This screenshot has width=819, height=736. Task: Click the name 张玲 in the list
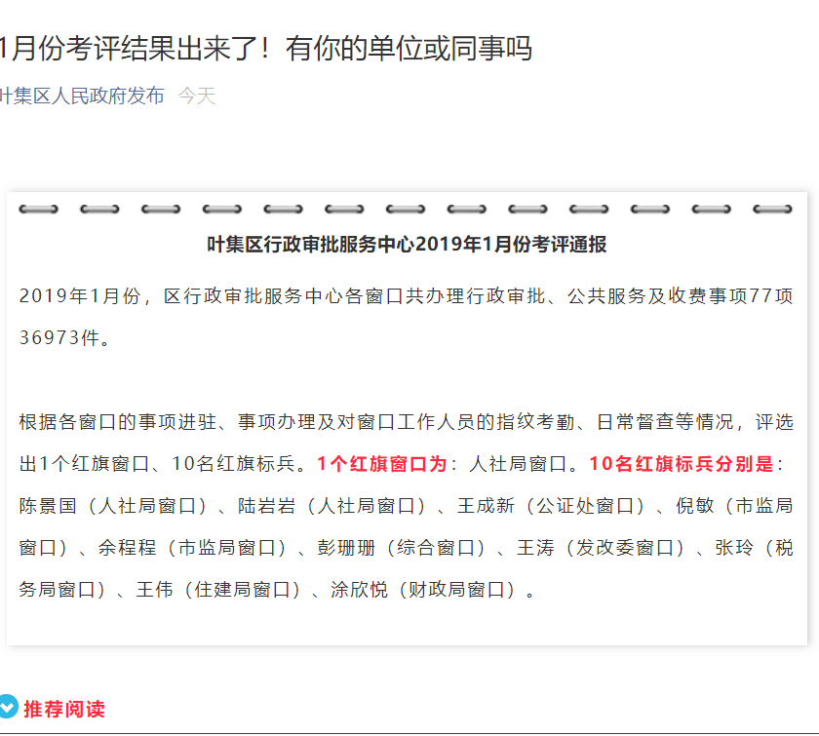[x=734, y=548]
